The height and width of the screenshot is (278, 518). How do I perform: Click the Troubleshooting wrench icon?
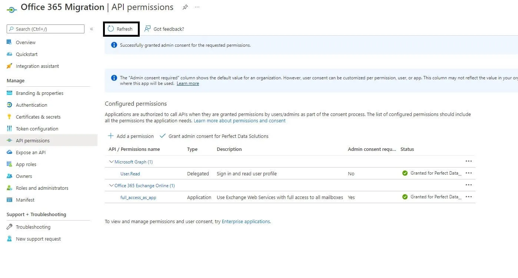[10, 227]
